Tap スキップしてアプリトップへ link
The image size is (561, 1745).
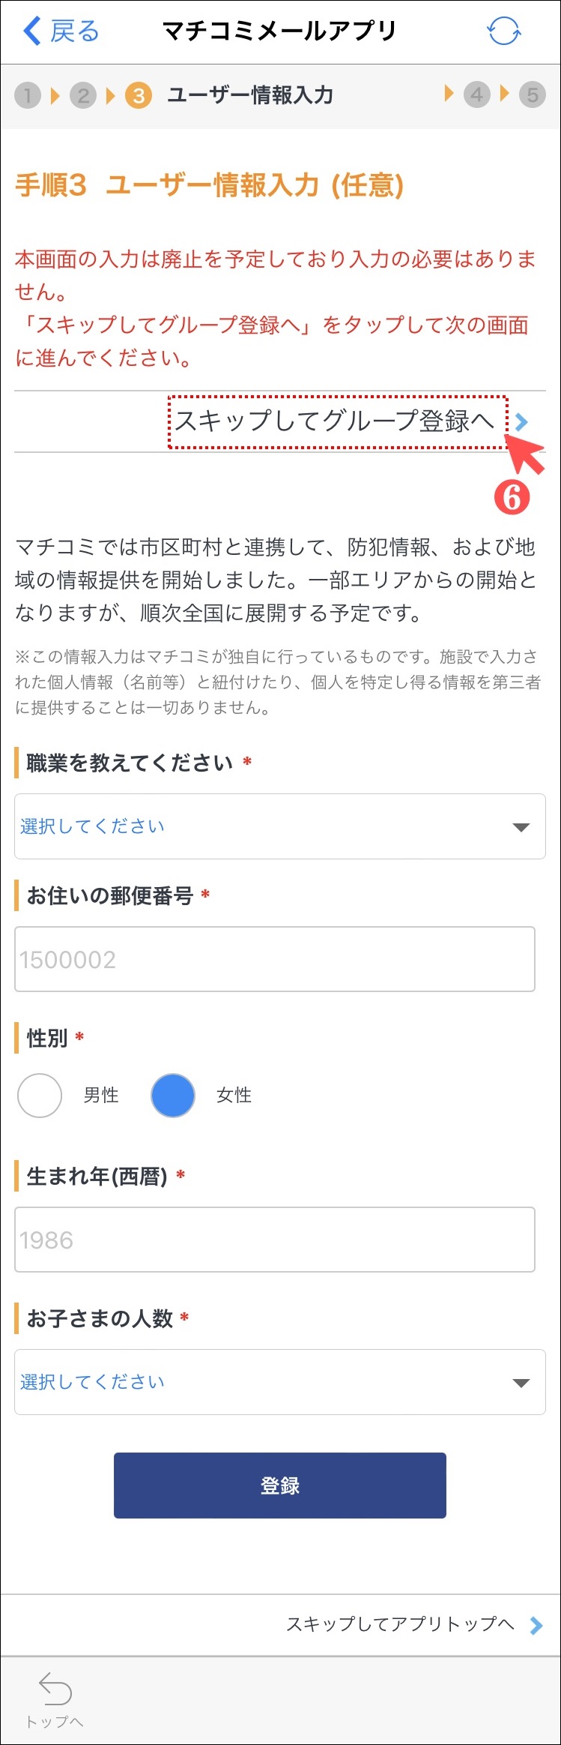click(x=400, y=1624)
